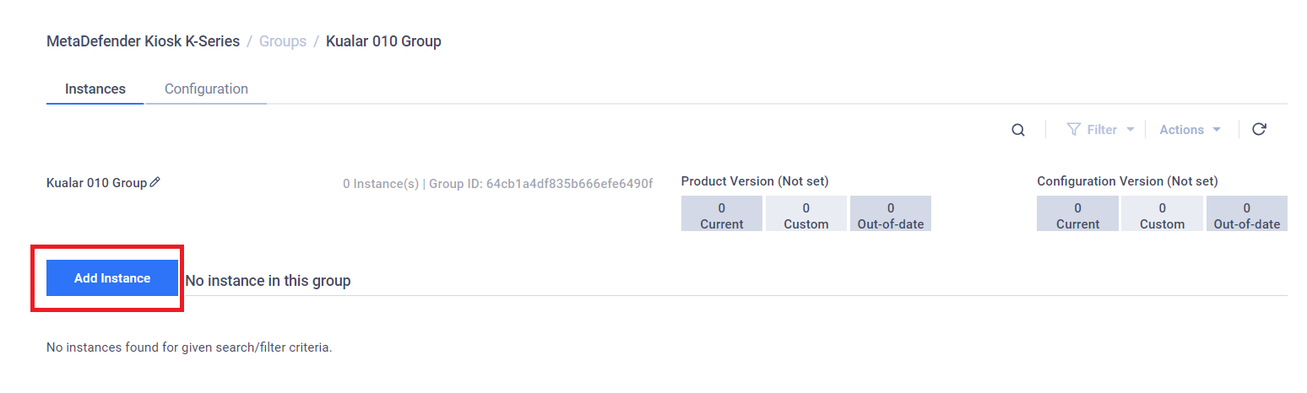Go to the Groups breadcrumb link
The height and width of the screenshot is (393, 1307).
pos(283,40)
